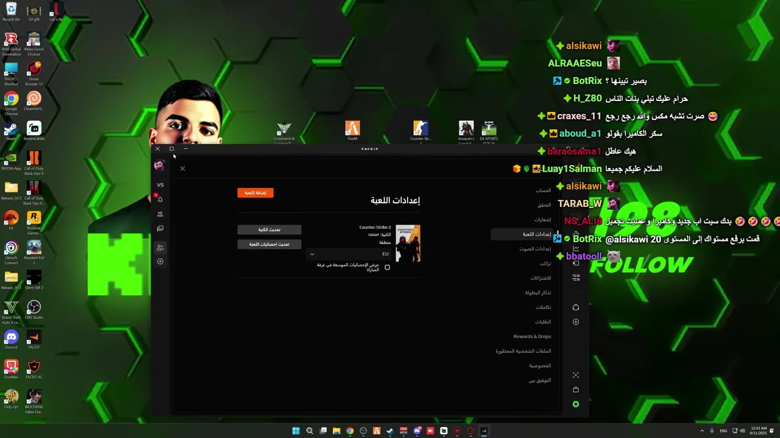Open Discord desktop shortcut
This screenshot has width=780, height=438.
[x=11, y=340]
